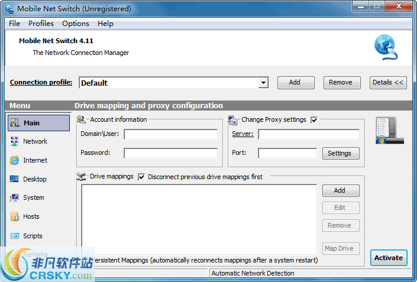Select the Hosts menu label

[x=31, y=216]
